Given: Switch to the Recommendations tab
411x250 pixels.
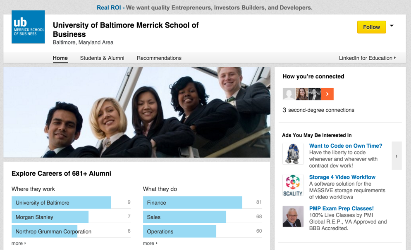Looking at the screenshot, I should (x=159, y=58).
